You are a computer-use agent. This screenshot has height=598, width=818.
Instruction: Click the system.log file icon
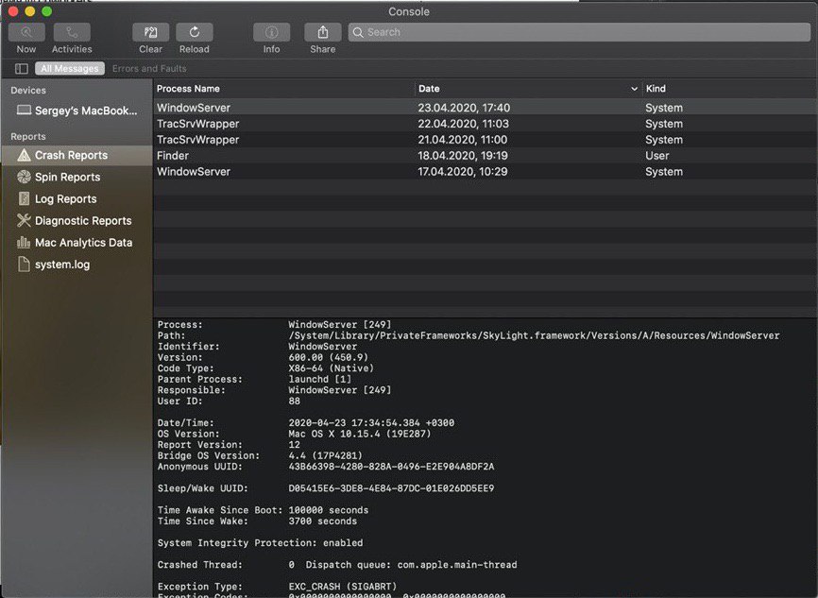click(24, 264)
